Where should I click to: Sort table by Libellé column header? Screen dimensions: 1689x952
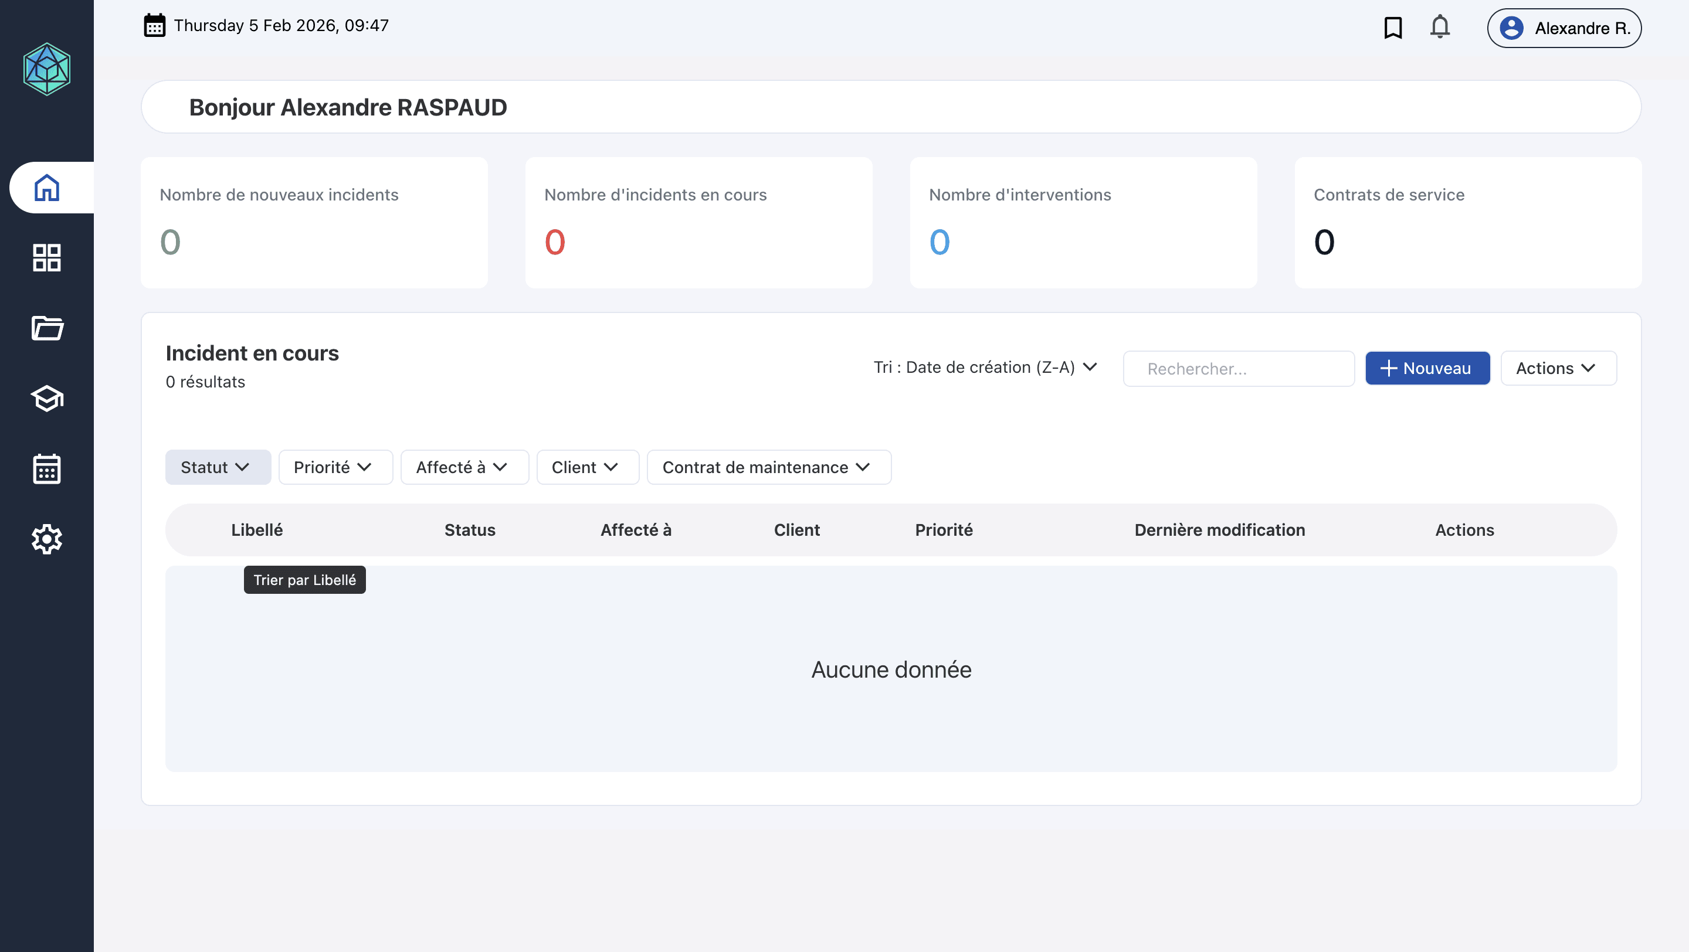point(257,530)
